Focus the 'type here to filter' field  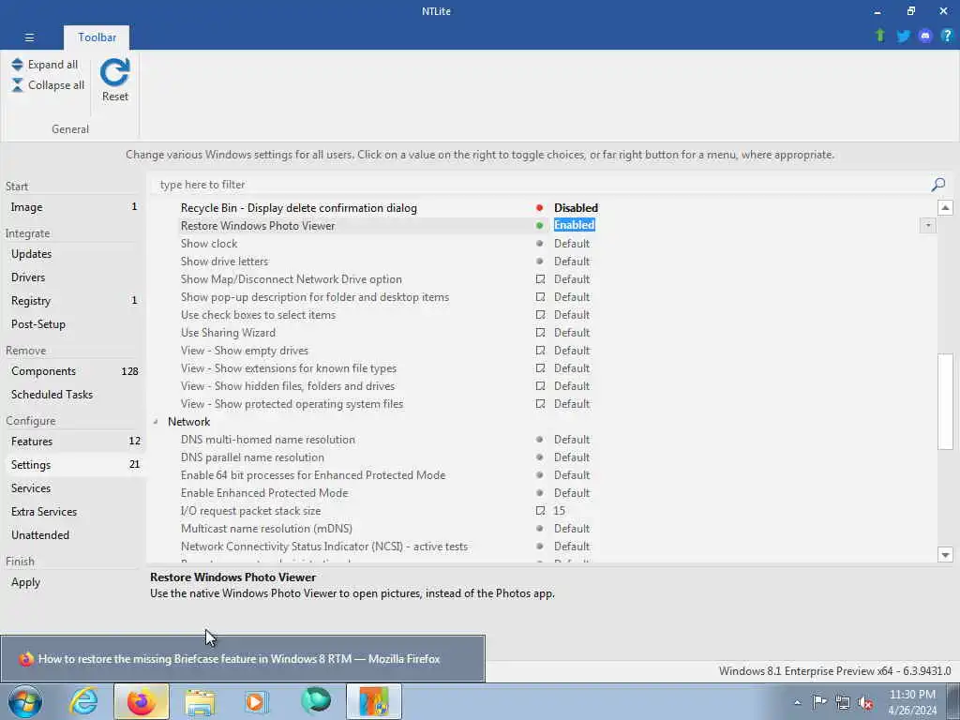539,185
